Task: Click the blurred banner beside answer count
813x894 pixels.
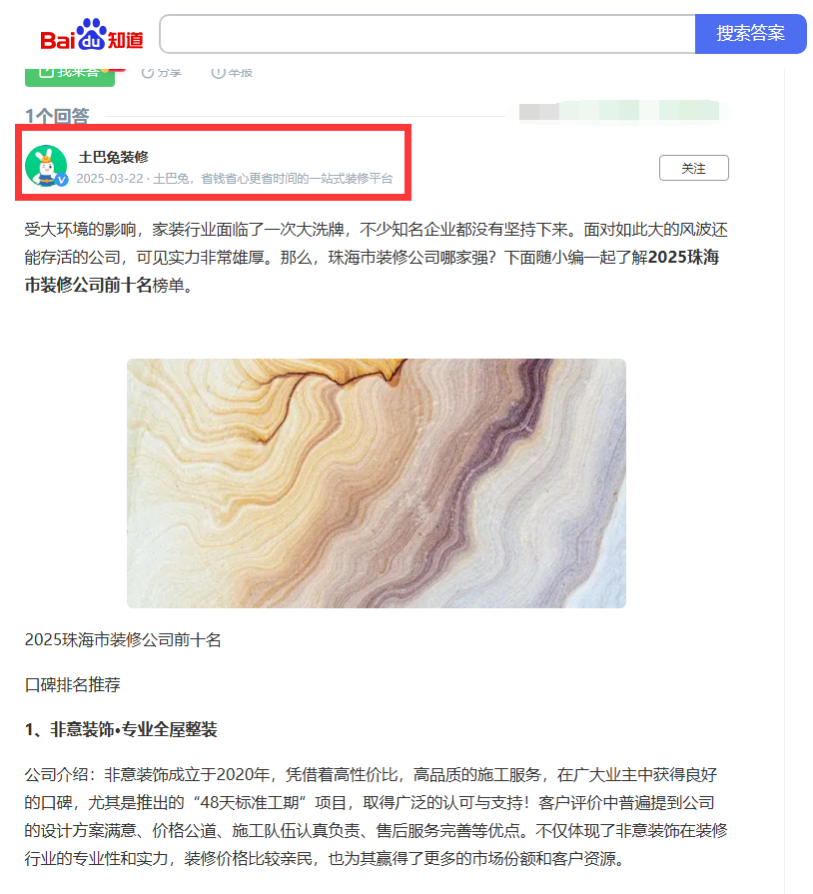Action: [x=619, y=111]
